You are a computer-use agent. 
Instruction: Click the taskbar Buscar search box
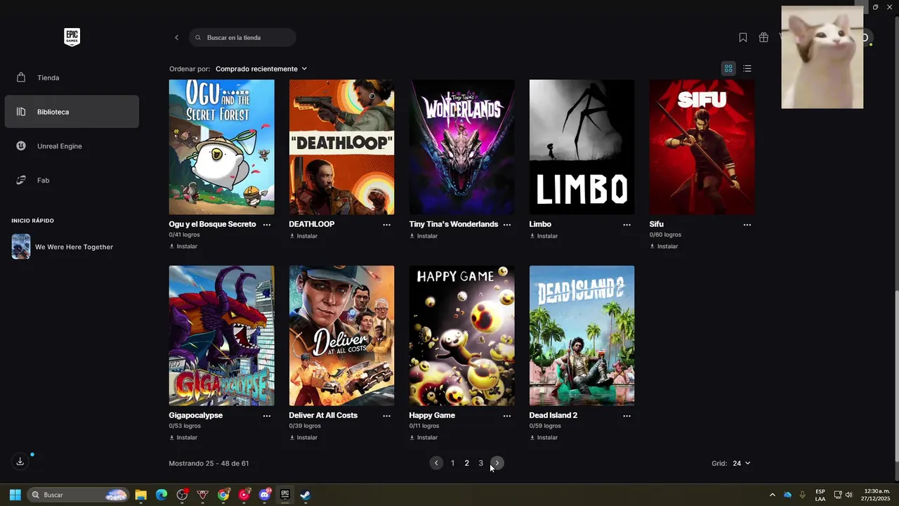click(78, 495)
